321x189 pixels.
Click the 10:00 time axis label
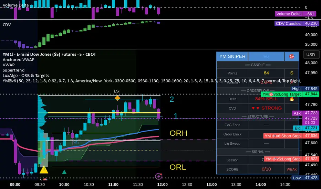click(x=64, y=185)
